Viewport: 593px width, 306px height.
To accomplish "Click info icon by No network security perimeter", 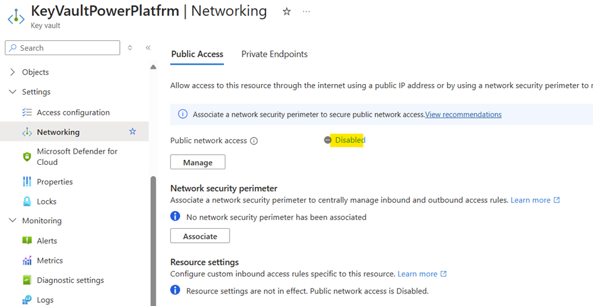I will [x=175, y=216].
